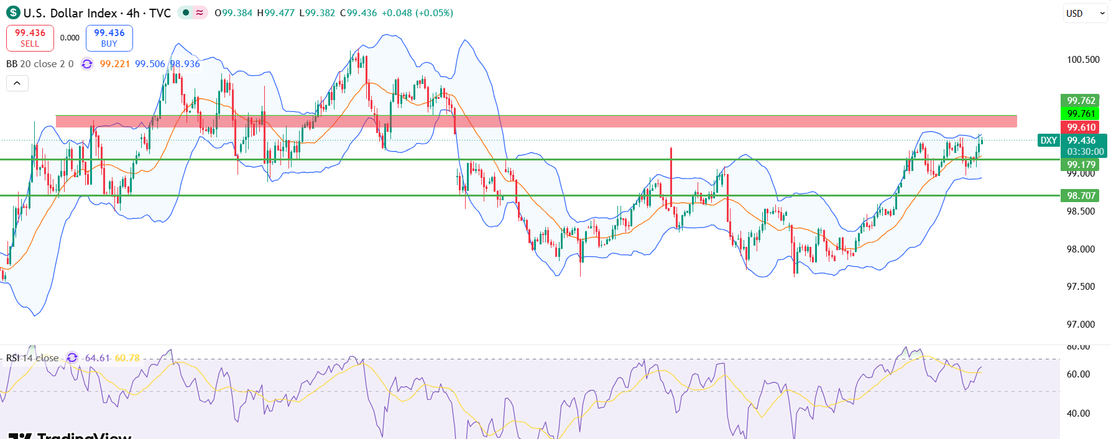Click the 97.000 price axis label
The image size is (1111, 439).
1081,325
